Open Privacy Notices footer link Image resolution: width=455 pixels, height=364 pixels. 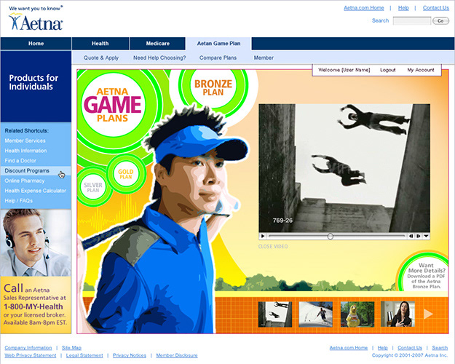pos(130,355)
